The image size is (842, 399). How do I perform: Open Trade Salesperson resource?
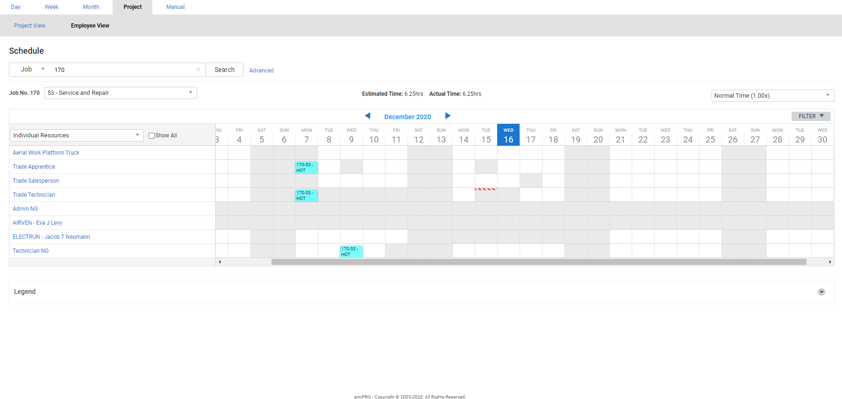click(x=36, y=181)
